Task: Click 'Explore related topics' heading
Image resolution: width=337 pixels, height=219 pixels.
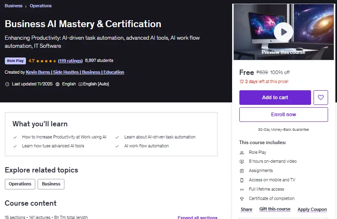Action: pos(41,170)
